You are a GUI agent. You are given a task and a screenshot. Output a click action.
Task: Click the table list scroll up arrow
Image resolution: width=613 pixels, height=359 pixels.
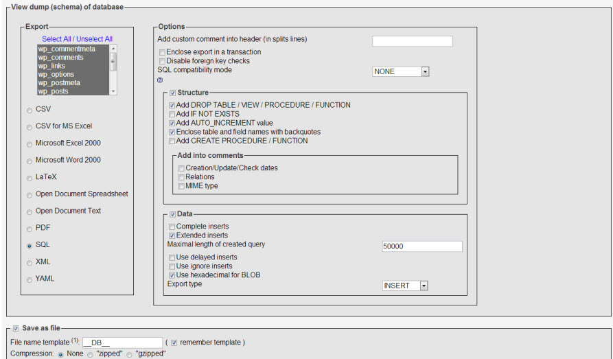113,49
